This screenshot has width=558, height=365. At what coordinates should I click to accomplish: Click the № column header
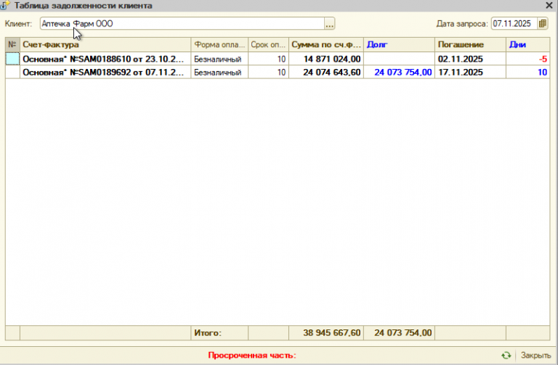(12, 45)
